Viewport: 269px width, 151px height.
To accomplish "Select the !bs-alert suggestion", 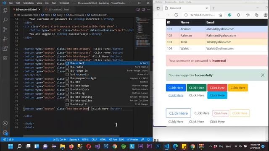I will tap(107, 63).
